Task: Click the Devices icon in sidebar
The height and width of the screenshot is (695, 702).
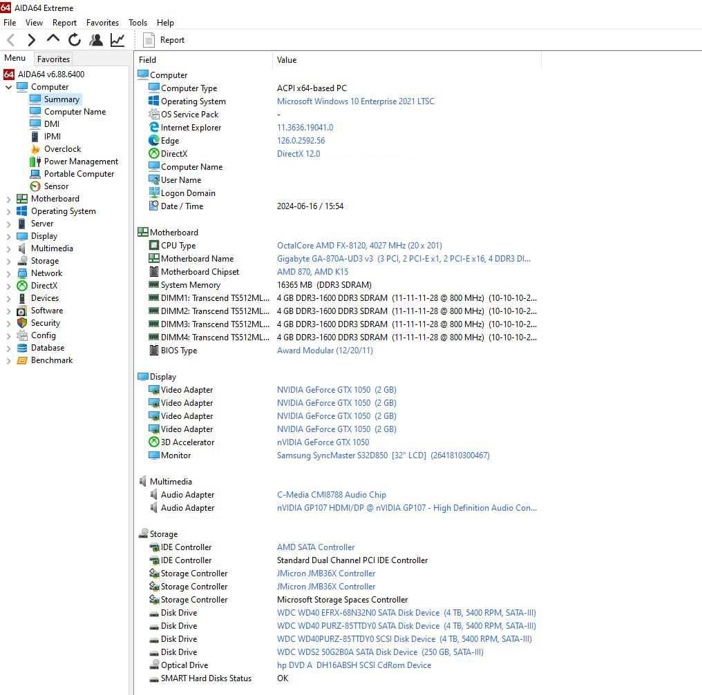Action: pos(22,298)
